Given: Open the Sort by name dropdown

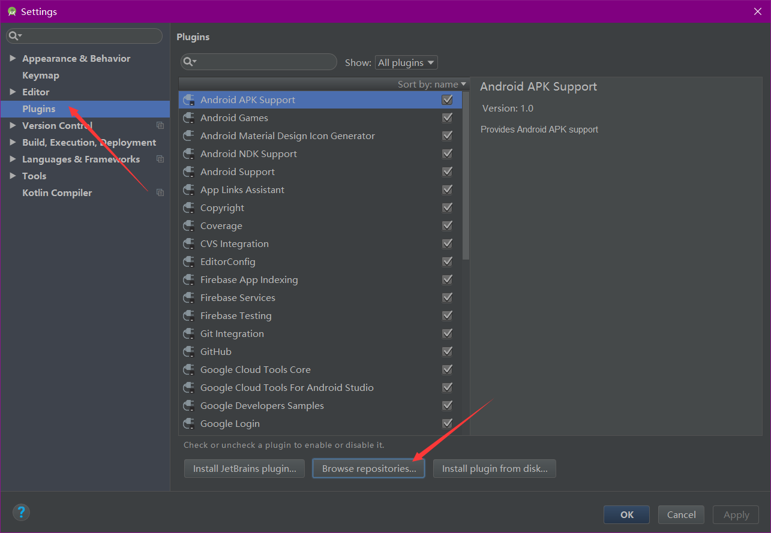Looking at the screenshot, I should 432,85.
